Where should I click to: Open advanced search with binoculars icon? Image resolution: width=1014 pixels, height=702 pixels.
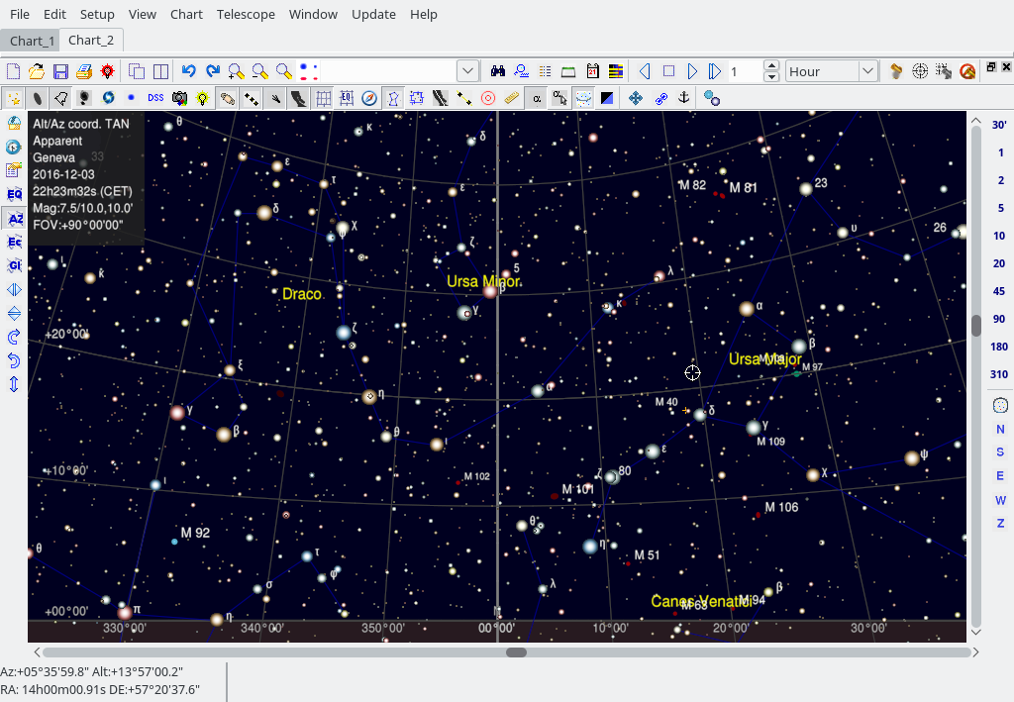tap(497, 71)
